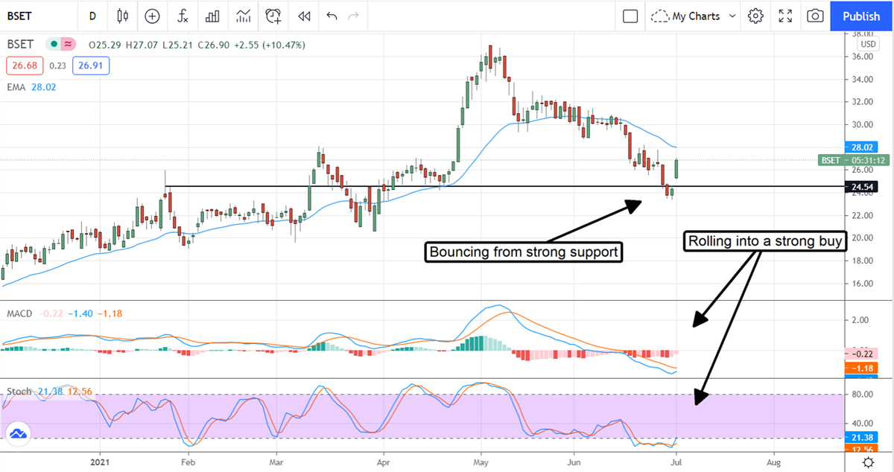Open the candlestick chart style selector
The height and width of the screenshot is (472, 894).
(123, 16)
